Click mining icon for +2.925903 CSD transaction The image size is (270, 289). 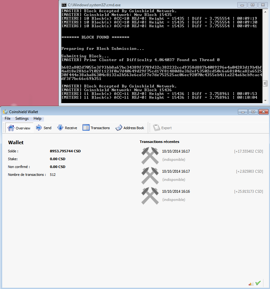(x=150, y=176)
